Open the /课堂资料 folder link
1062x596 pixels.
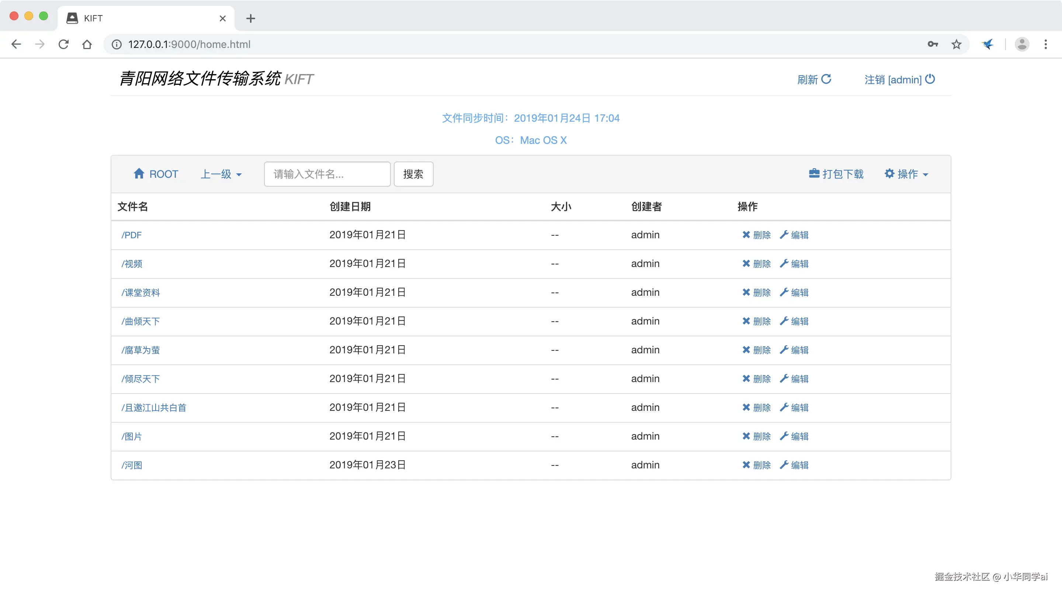click(x=140, y=292)
